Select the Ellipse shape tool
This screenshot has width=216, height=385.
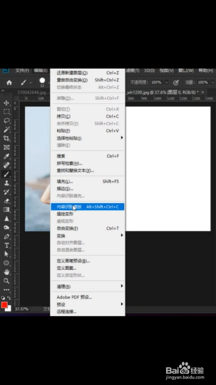coord(6,263)
